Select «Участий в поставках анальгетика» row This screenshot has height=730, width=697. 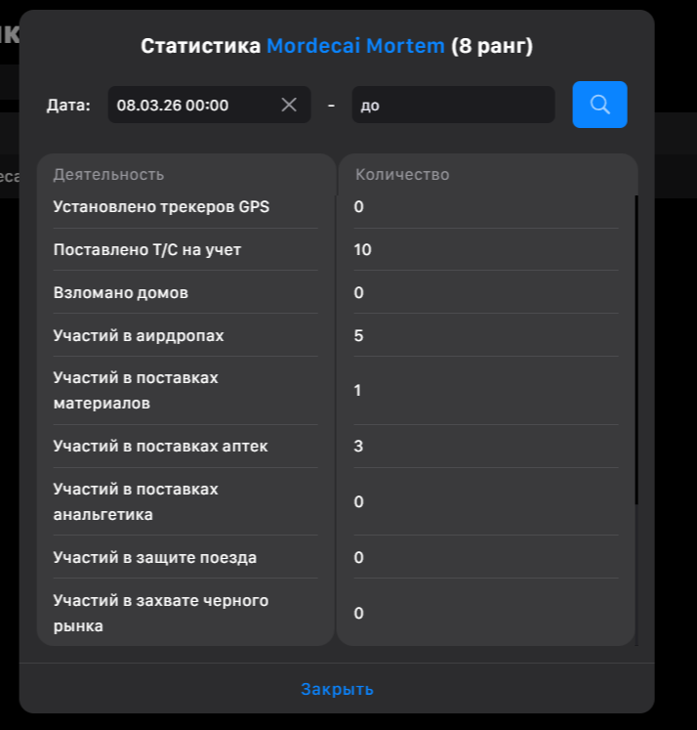pyautogui.click(x=136, y=501)
